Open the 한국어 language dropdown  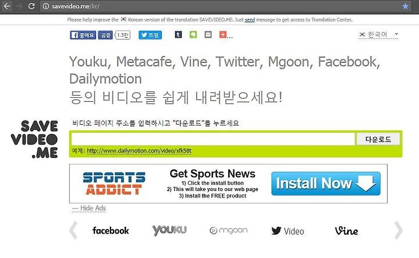click(378, 34)
